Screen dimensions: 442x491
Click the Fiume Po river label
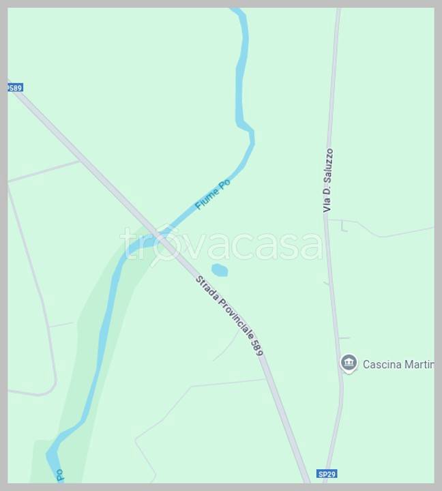[213, 194]
